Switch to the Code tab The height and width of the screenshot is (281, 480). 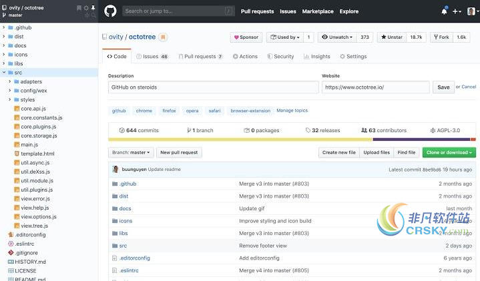[117, 56]
